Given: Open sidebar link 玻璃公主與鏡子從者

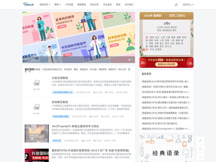Looking at the screenshot, I should (x=166, y=118).
